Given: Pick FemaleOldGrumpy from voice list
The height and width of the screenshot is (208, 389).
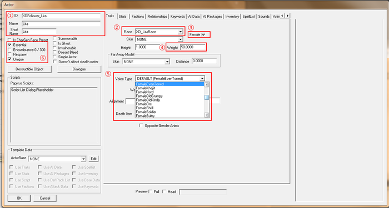Looking at the screenshot, I should [169, 96].
